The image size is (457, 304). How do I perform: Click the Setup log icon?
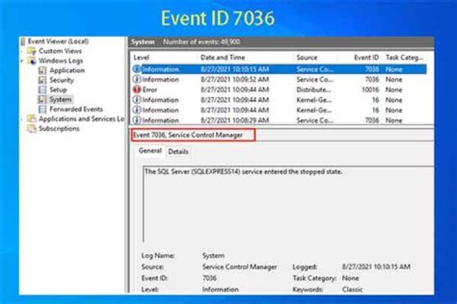pos(43,89)
